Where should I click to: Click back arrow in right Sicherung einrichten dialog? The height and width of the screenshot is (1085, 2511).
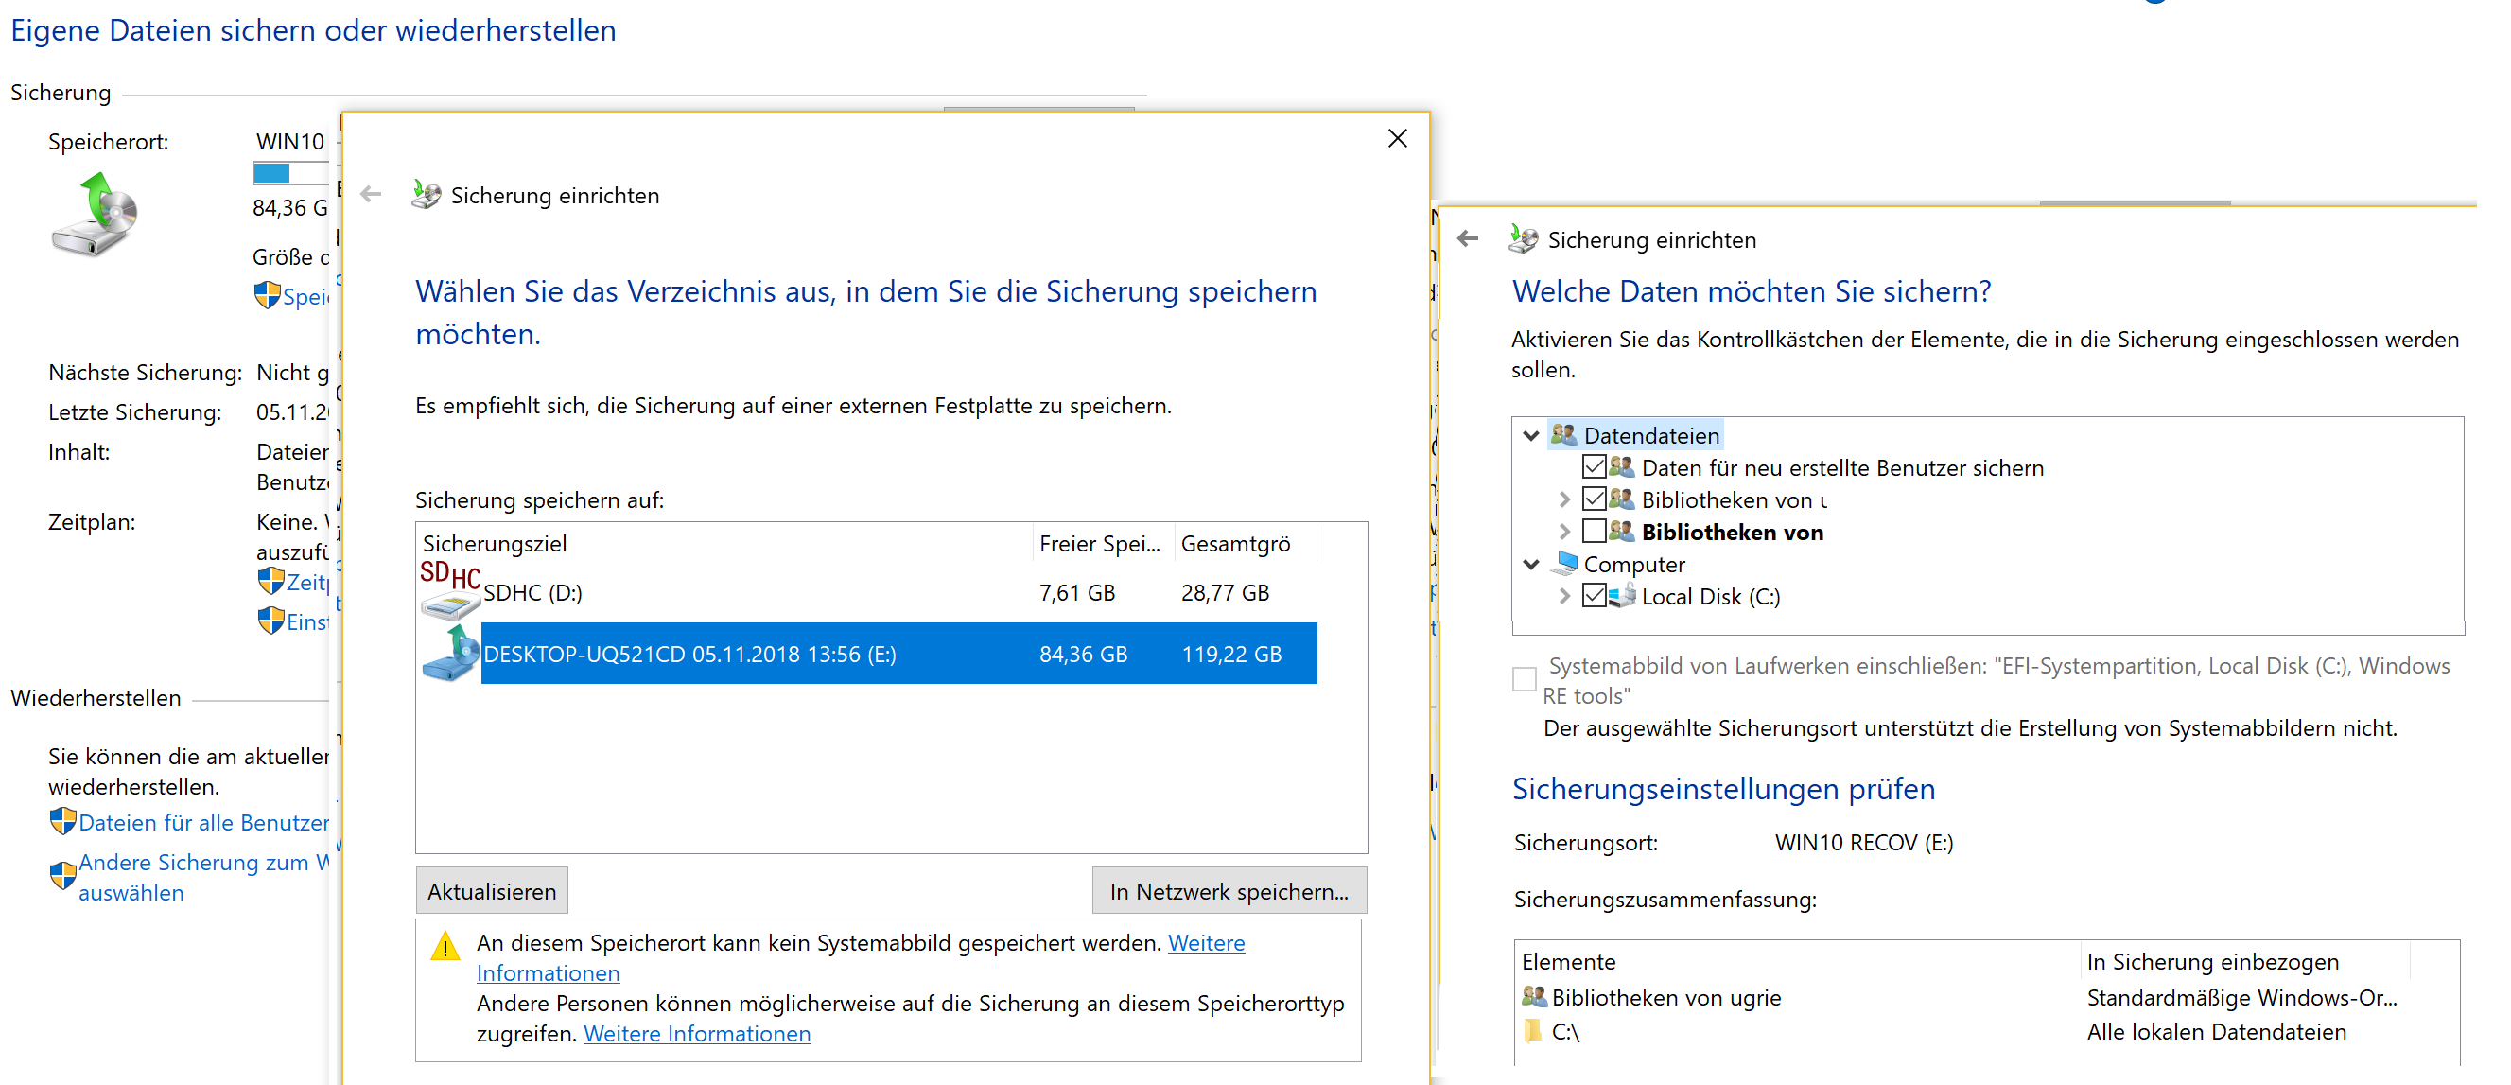tap(1468, 237)
